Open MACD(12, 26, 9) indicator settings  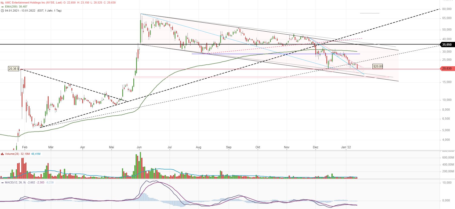[x=15, y=182]
